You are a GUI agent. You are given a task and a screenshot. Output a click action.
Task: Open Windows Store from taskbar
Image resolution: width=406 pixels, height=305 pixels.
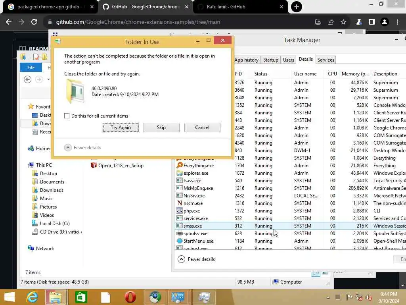point(81,297)
